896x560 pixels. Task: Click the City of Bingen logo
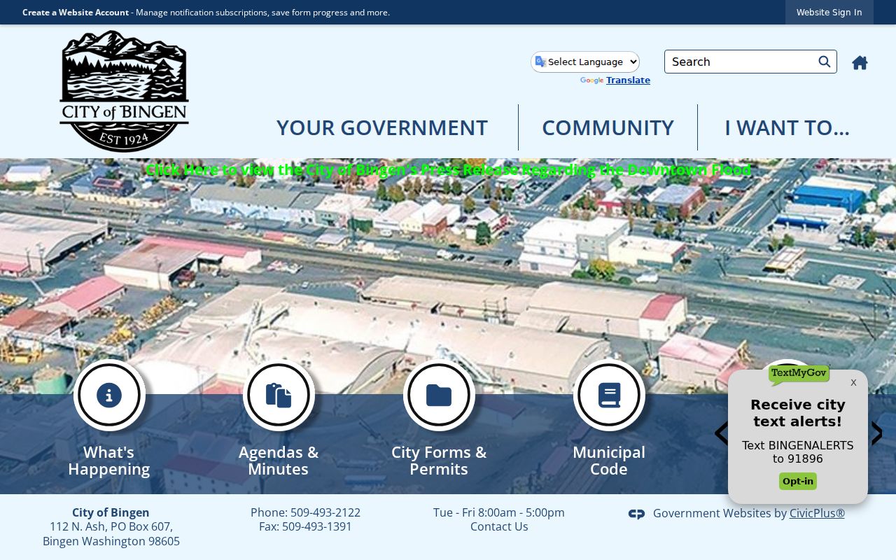(124, 91)
